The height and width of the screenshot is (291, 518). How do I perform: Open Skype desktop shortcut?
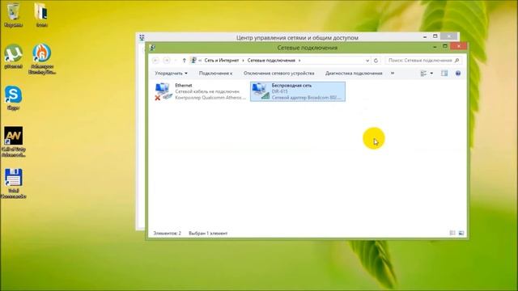point(13,98)
